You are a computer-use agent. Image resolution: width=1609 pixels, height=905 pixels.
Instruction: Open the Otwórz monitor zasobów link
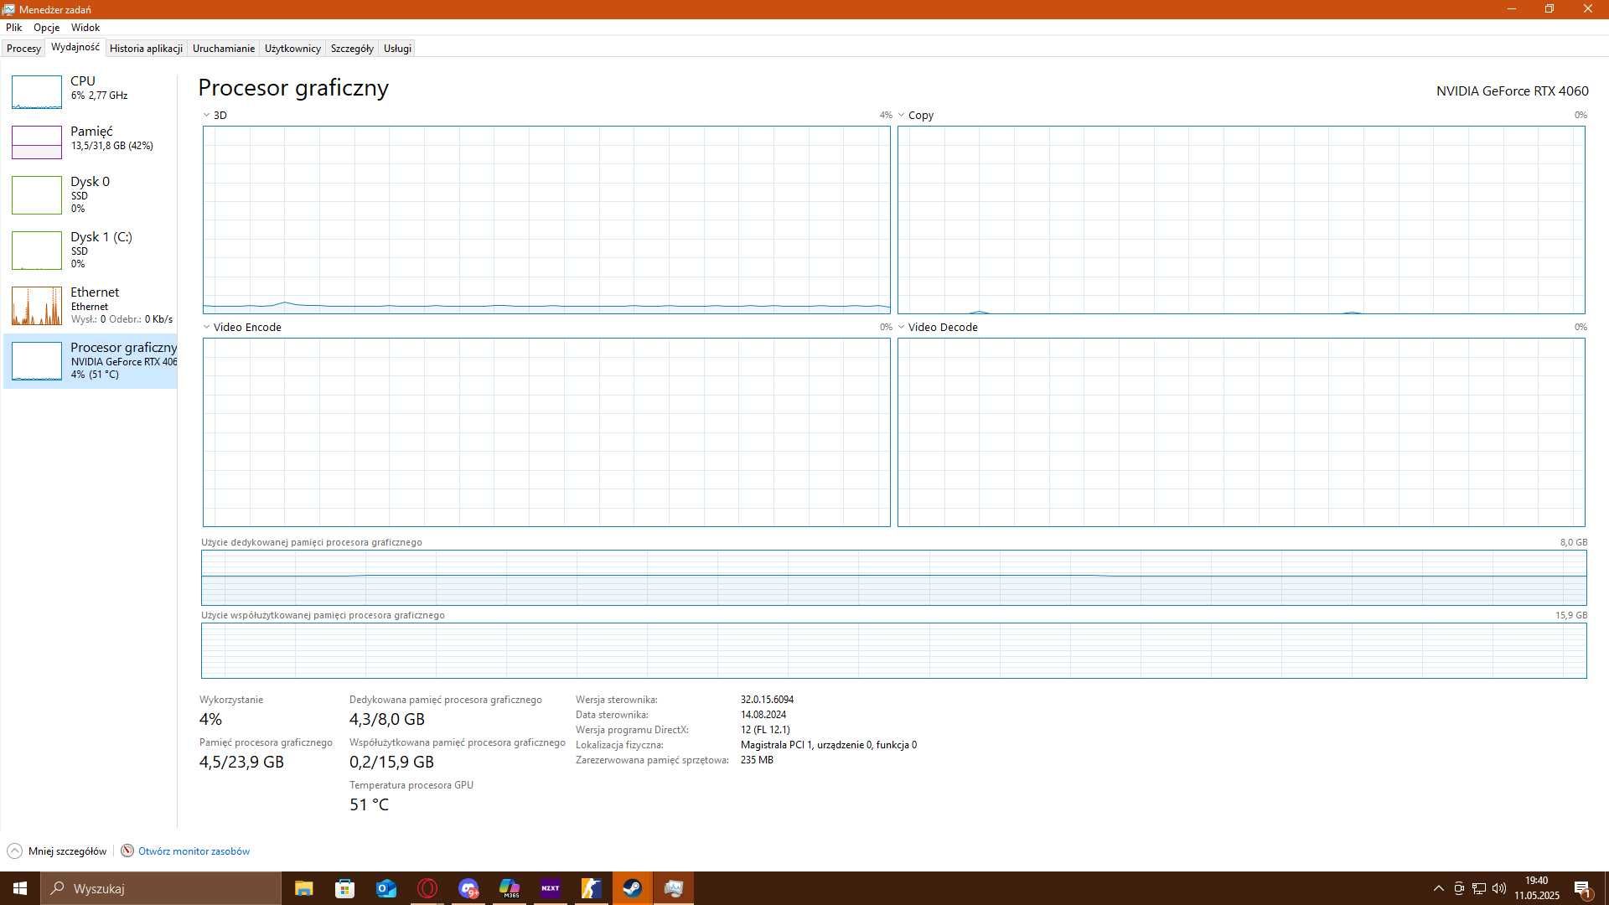click(194, 851)
